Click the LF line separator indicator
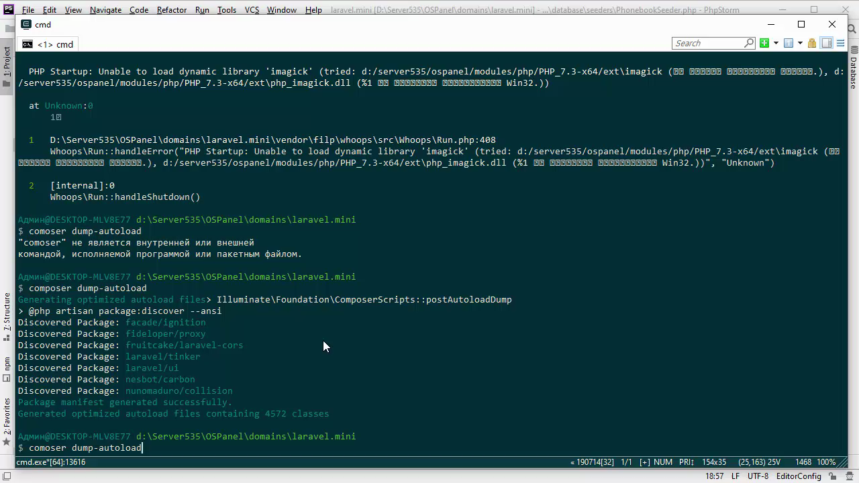859x483 pixels. (x=736, y=476)
